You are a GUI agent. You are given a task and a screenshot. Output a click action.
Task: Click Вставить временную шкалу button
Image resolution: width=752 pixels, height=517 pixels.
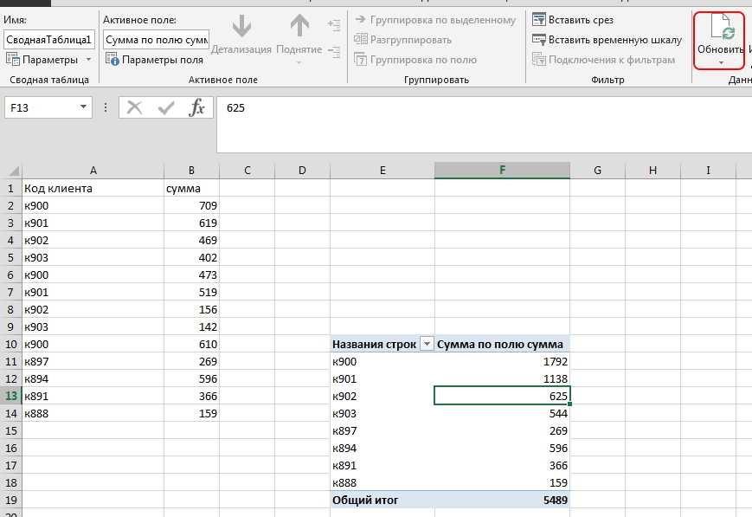click(x=607, y=40)
